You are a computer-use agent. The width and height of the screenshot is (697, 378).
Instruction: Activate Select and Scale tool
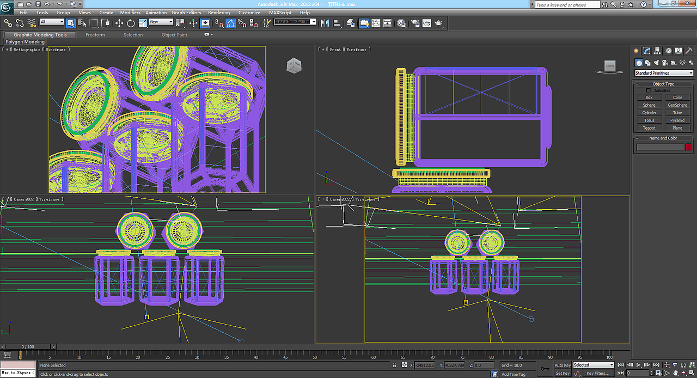(x=143, y=23)
